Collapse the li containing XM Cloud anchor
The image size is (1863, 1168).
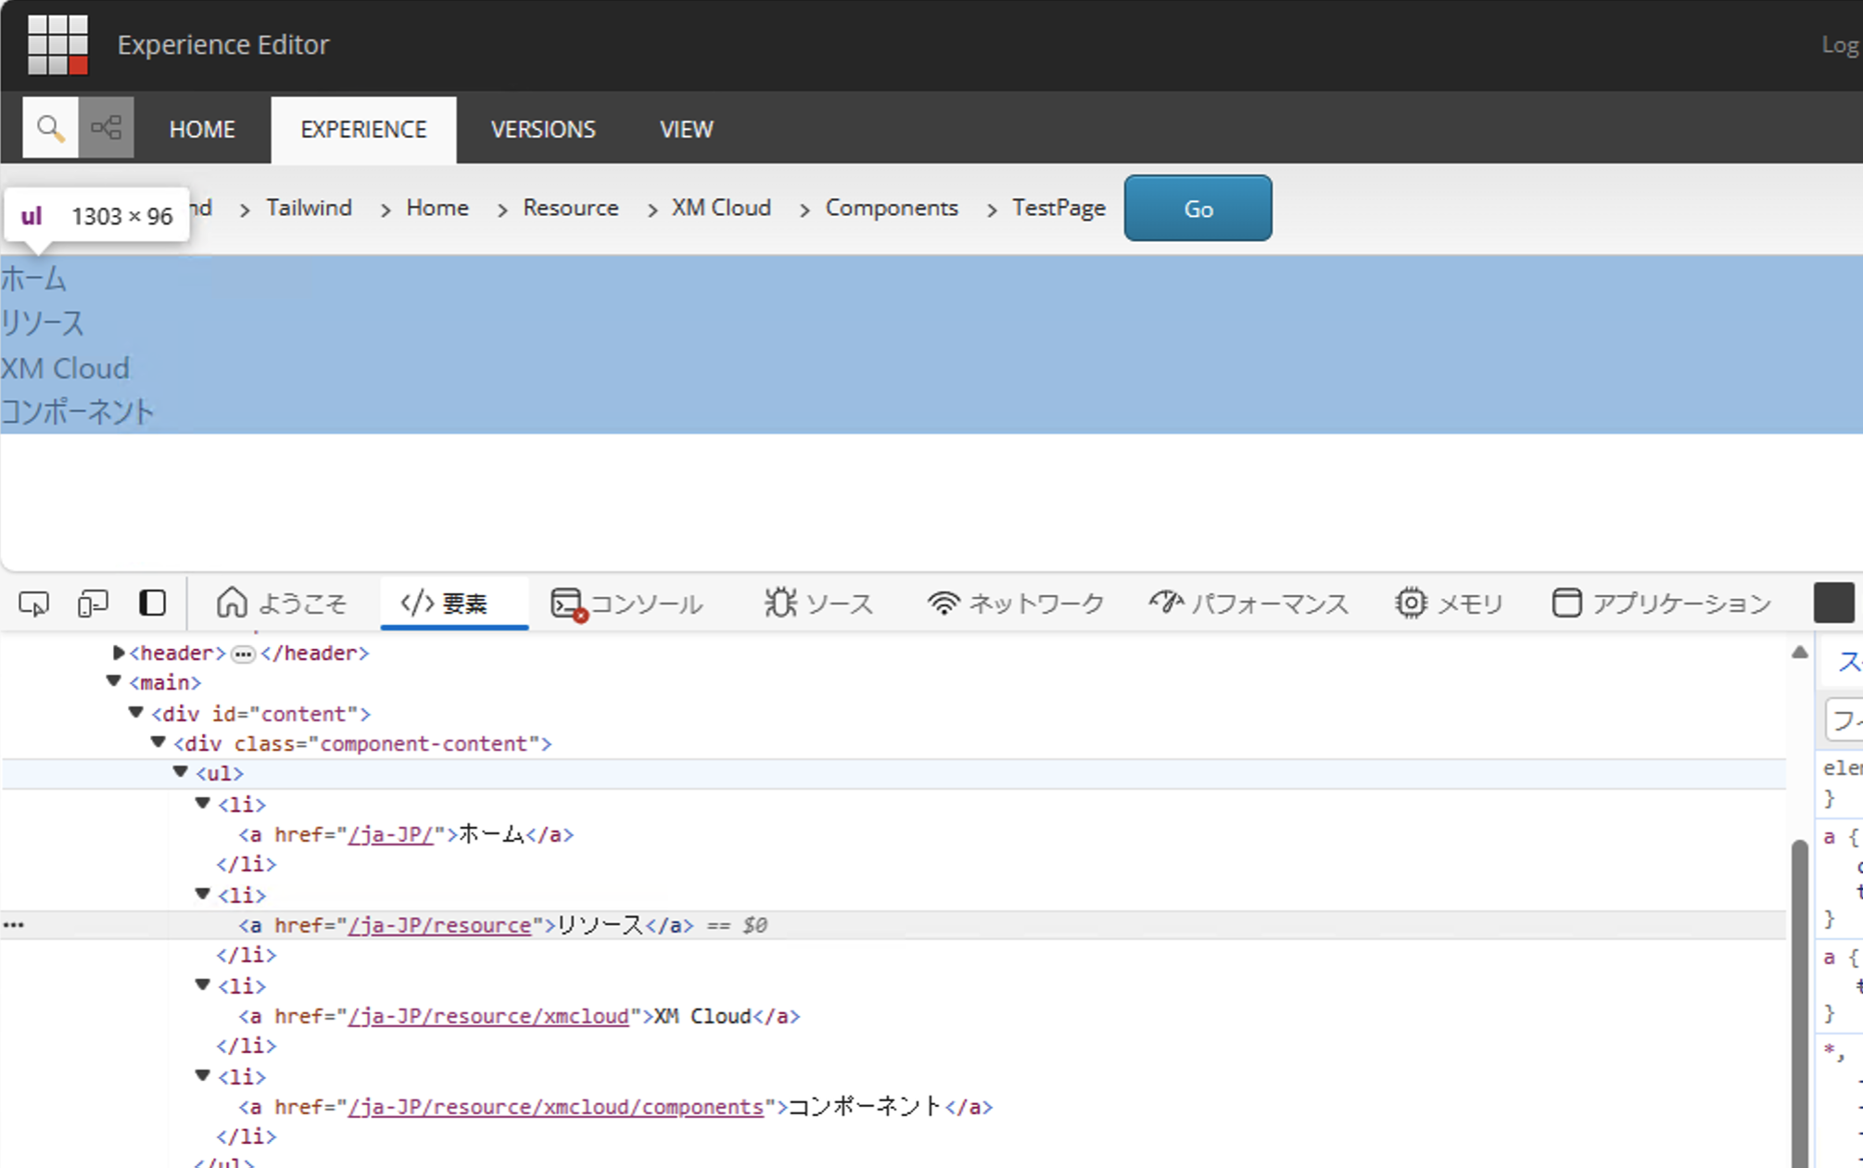[202, 984]
